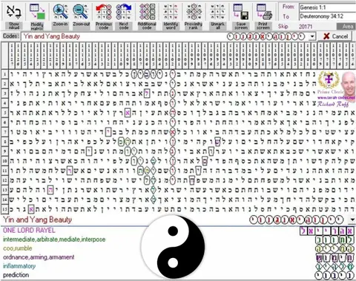Click the Prime Cleric portrait photo
The width and height of the screenshot is (356, 281).
click(x=349, y=84)
